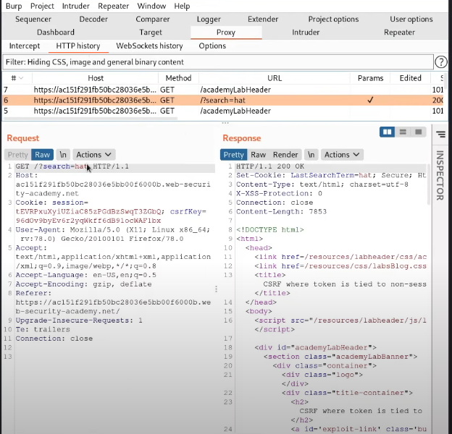Click the 'GET /?search=hat HTTP/1.1' request line
This screenshot has width=452, height=434.
click(72, 166)
